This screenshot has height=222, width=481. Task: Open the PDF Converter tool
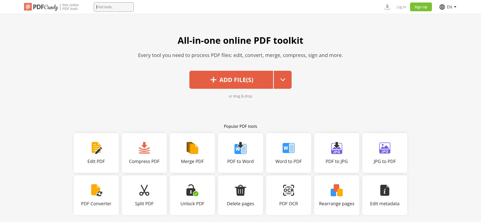click(96, 195)
